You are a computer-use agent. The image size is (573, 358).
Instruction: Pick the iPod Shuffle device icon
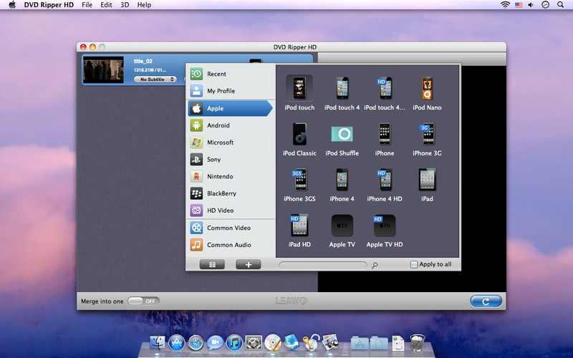coord(342,135)
